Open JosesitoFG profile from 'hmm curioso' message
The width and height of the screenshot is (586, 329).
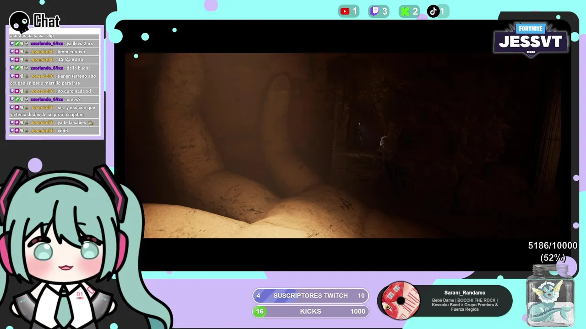click(43, 52)
